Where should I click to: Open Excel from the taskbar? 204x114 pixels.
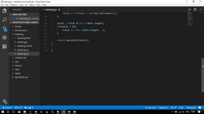tap(69, 112)
